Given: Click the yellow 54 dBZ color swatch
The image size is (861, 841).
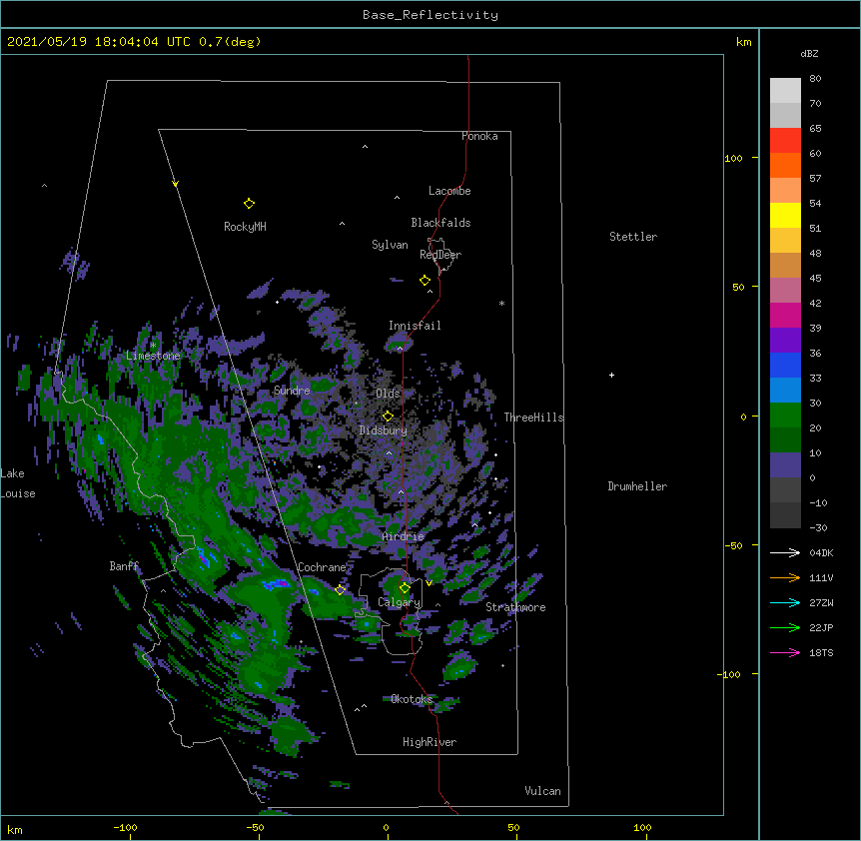Looking at the screenshot, I should (x=785, y=215).
